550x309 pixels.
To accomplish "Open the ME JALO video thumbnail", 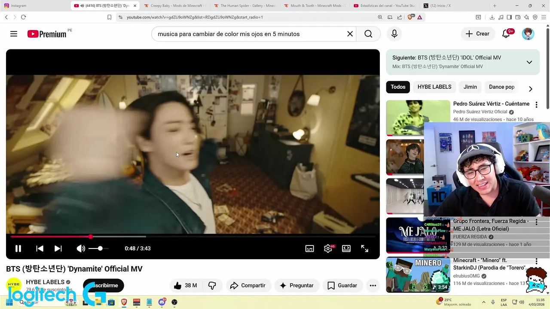I will (x=418, y=235).
